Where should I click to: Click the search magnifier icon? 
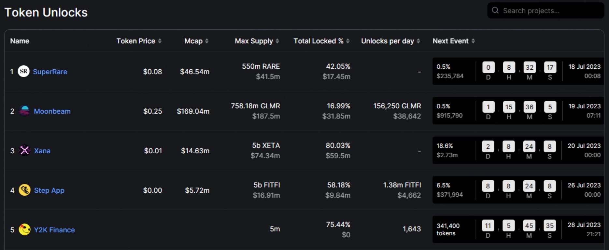pos(495,10)
